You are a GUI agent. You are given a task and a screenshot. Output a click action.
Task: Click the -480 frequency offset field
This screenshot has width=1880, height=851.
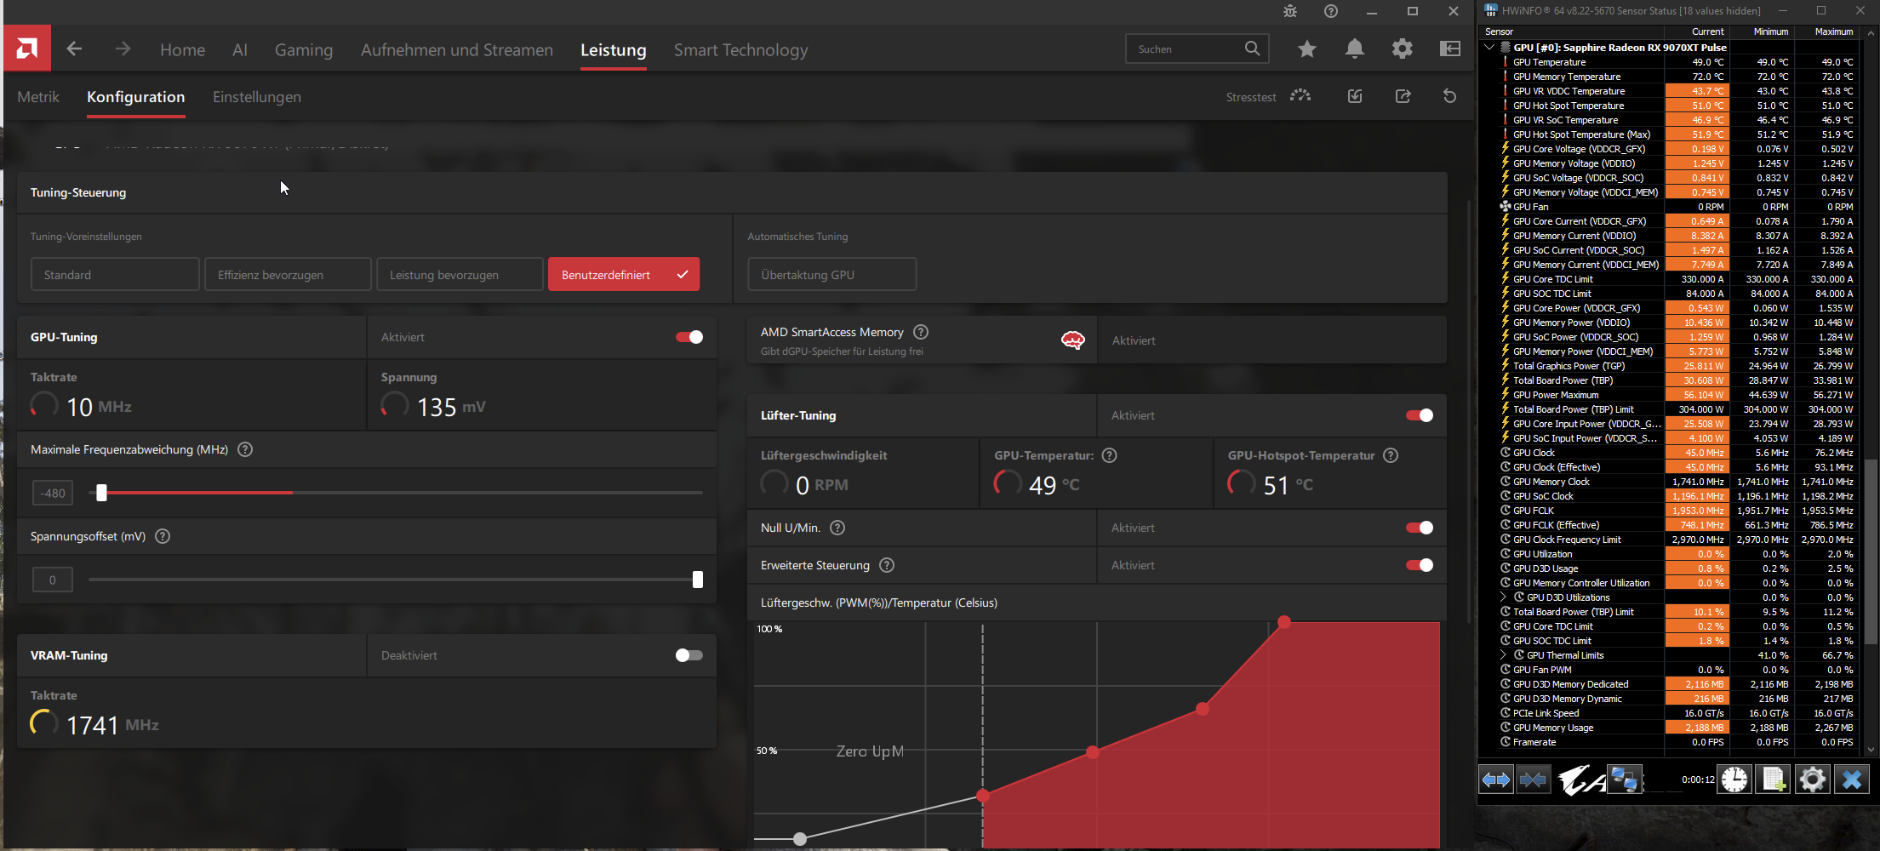click(x=53, y=493)
